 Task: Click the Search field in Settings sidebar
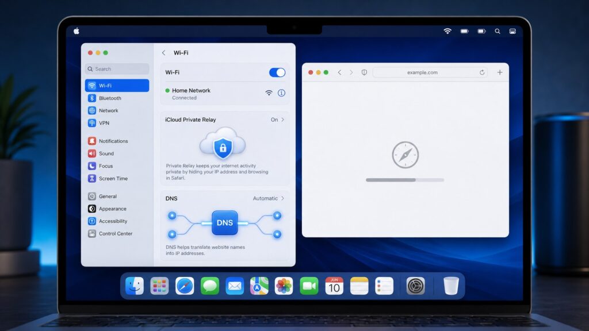point(117,69)
